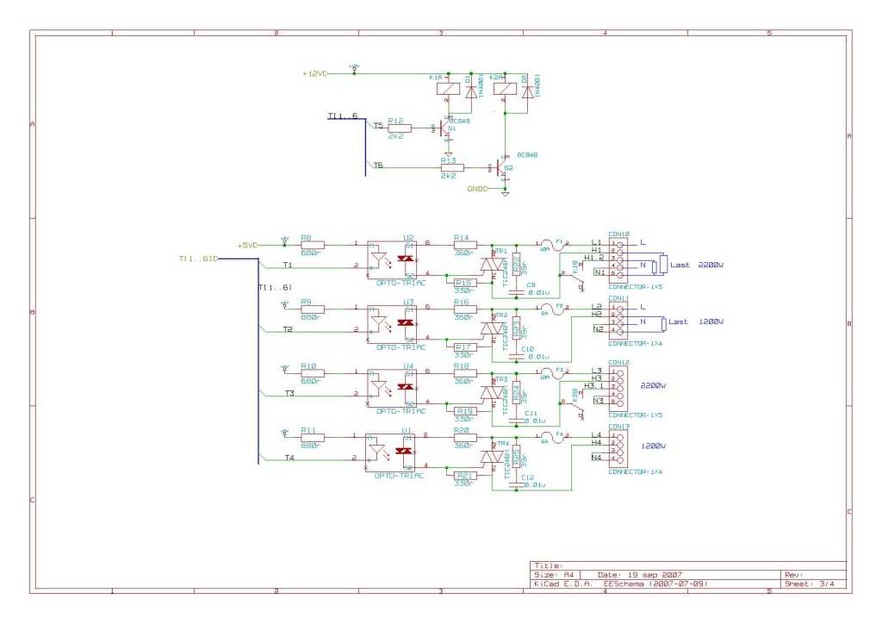
Task: Click the 'Title:' field in title block
Action: click(x=548, y=566)
